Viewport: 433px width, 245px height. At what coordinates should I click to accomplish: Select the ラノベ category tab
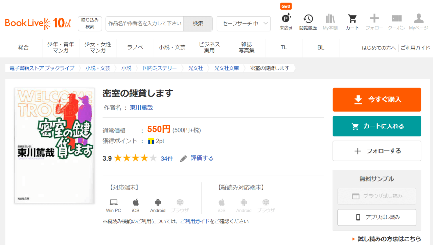tap(135, 48)
